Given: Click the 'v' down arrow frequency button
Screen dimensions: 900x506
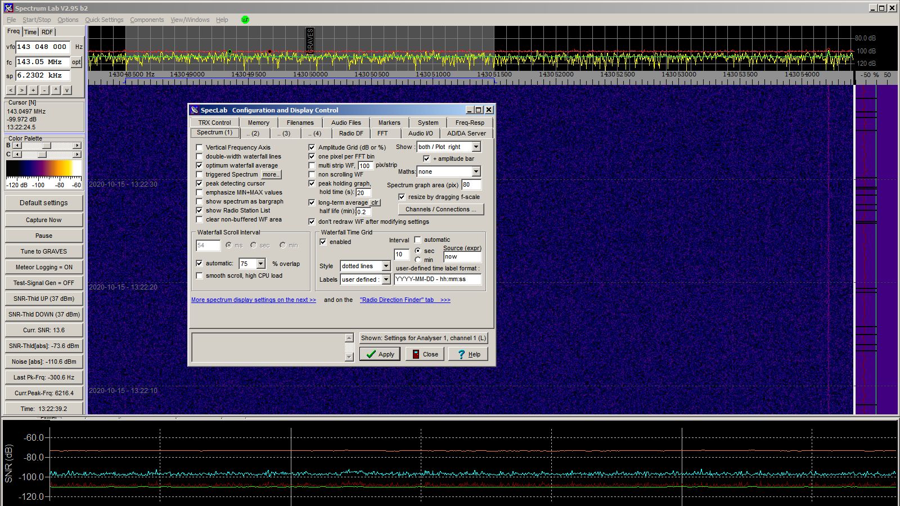Looking at the screenshot, I should (67, 90).
